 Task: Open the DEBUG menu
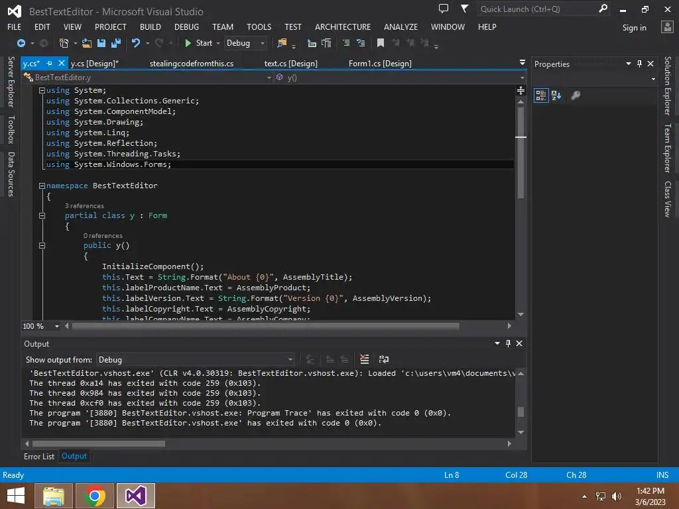coord(186,27)
